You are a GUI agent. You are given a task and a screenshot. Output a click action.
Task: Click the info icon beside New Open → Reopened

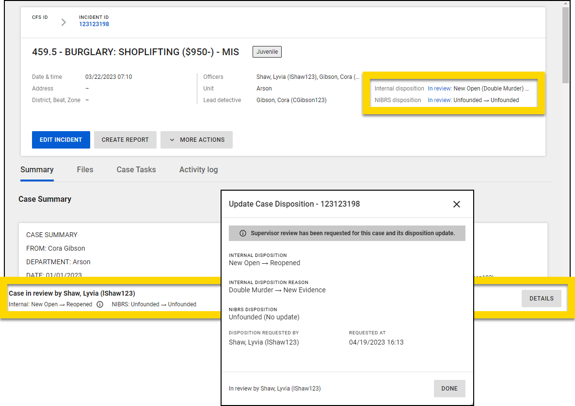(x=100, y=305)
